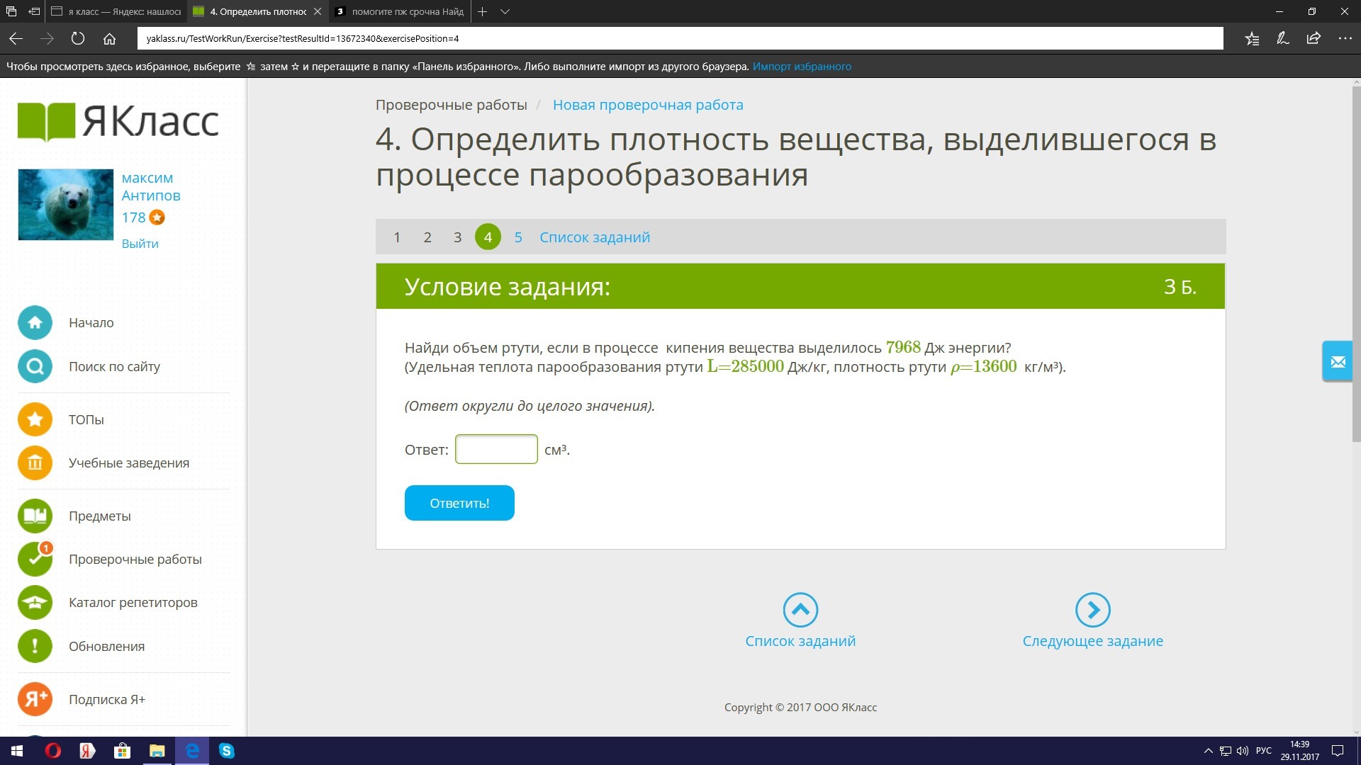Viewport: 1361px width, 765px height.
Task: Go to task number 5
Action: click(x=518, y=237)
